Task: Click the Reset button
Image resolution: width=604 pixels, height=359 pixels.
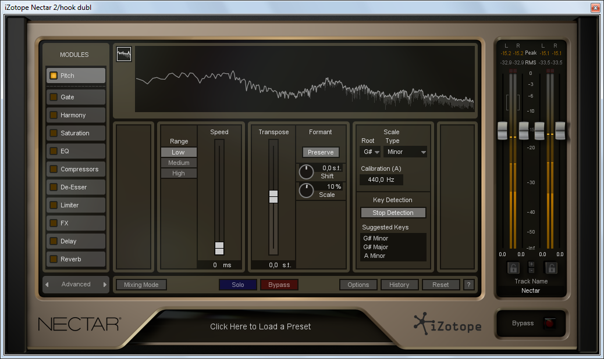Action: point(440,285)
